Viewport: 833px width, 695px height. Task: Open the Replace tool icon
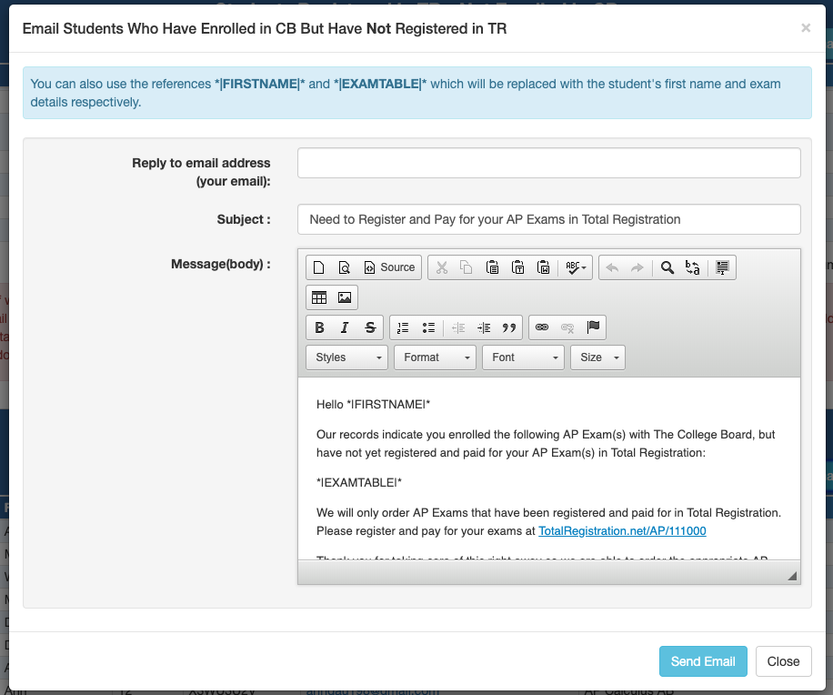pyautogui.click(x=693, y=267)
